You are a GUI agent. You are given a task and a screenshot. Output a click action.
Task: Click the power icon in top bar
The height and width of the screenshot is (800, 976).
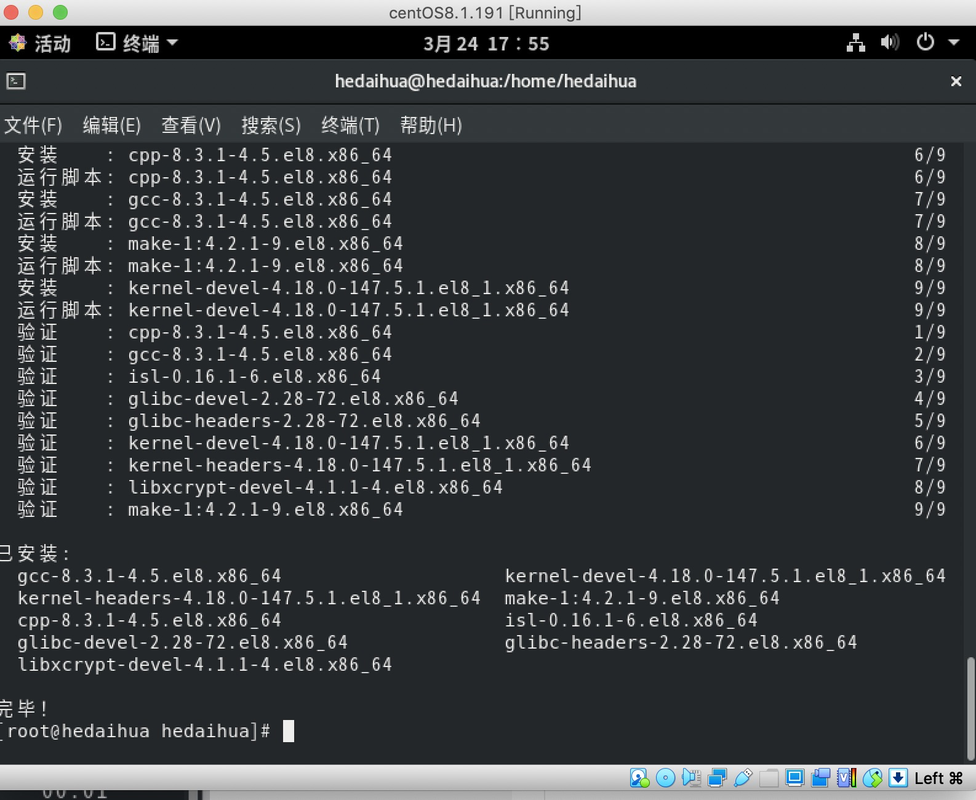tap(925, 42)
